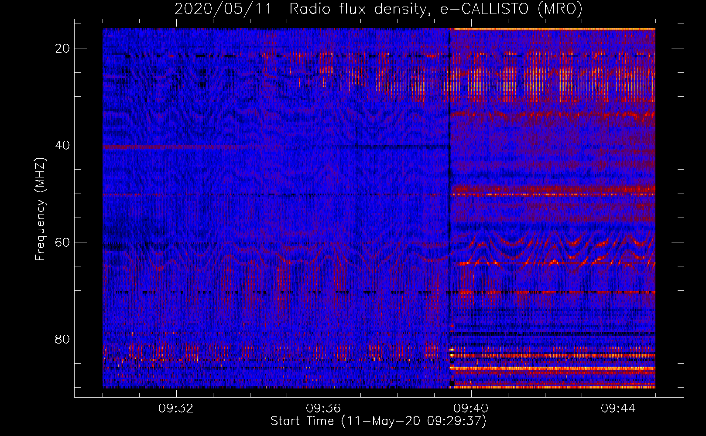Click the date "2020/05/11" in the title
Viewport: 706px width, 436px height.
click(x=223, y=9)
